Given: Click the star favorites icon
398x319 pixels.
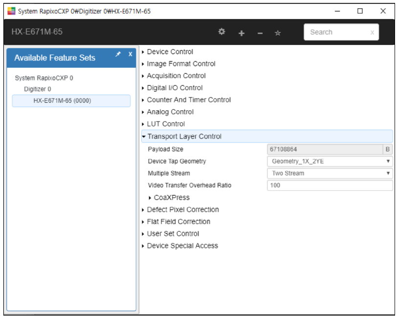Looking at the screenshot, I should tap(278, 33).
